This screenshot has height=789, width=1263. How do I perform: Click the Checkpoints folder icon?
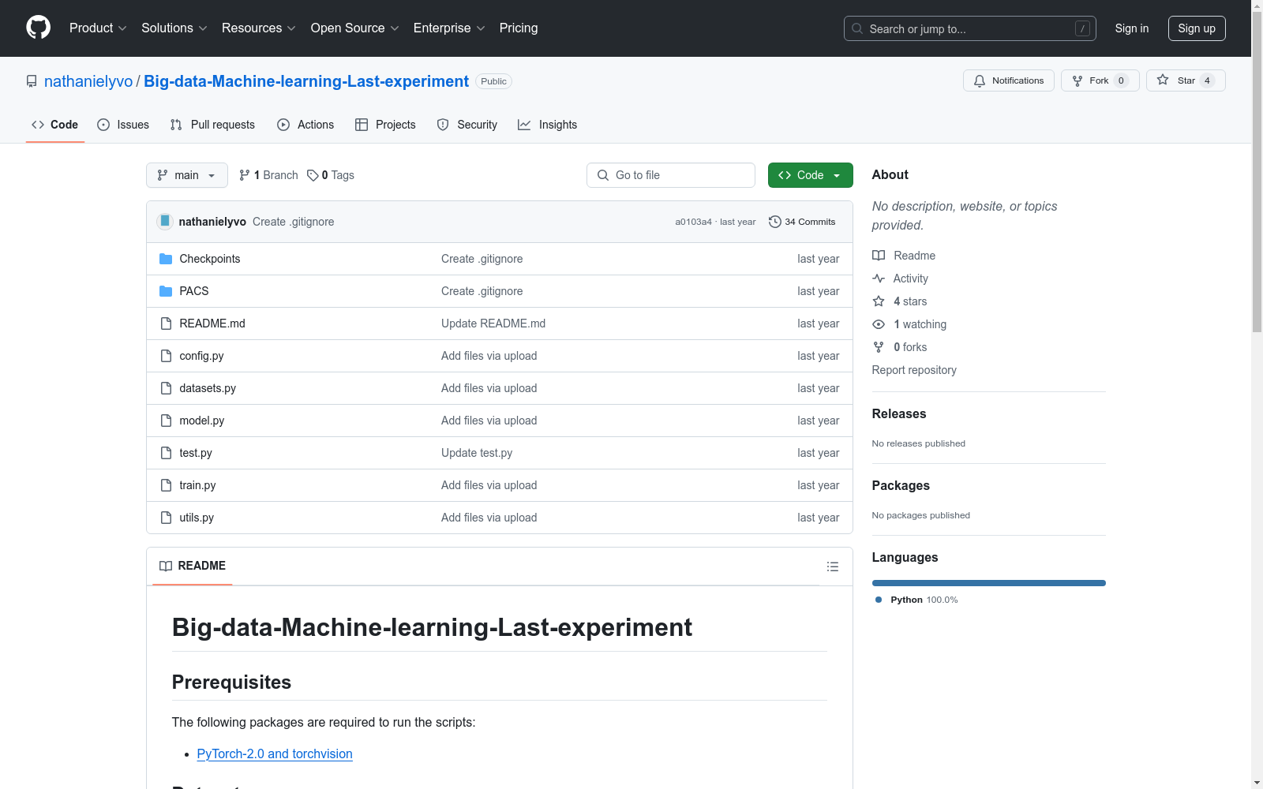click(166, 259)
